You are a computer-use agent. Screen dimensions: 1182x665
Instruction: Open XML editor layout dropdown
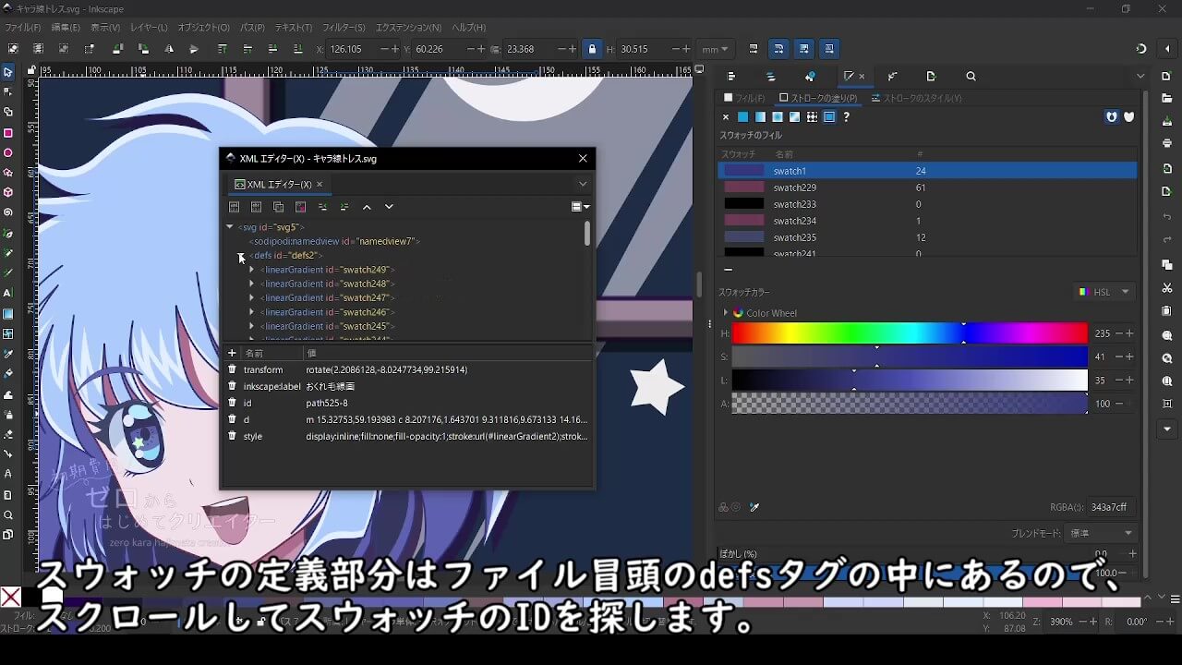[580, 207]
